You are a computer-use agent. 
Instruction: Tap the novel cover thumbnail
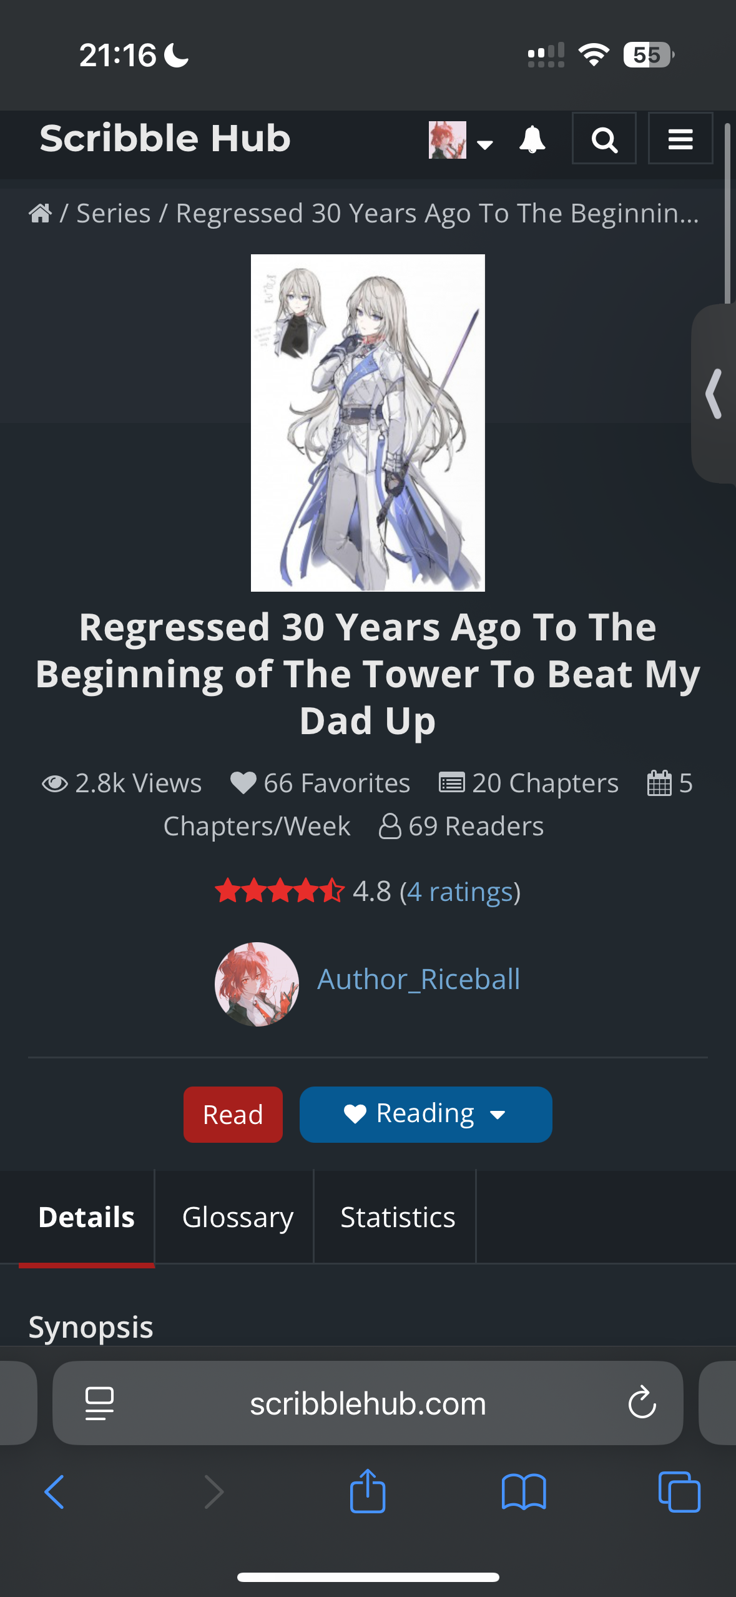(368, 422)
